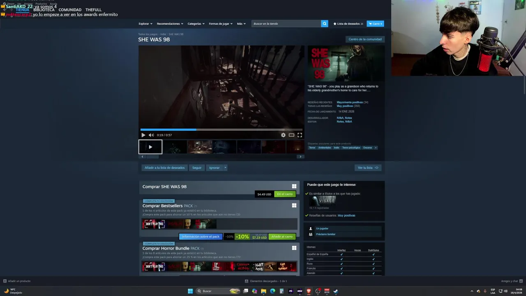Click the Ignorar button
The image size is (526, 296).
215,168
